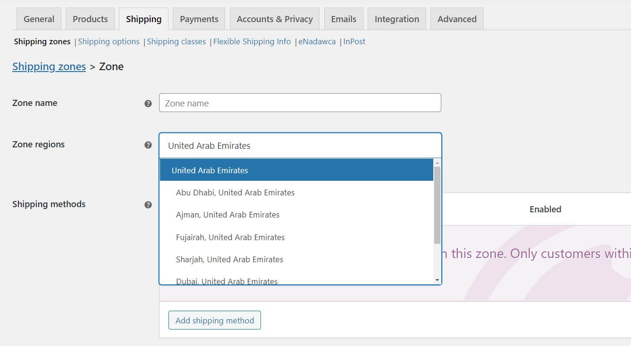Viewport: 631px width, 346px height.
Task: Open help tooltip for Shipping methods
Action: click(x=148, y=205)
